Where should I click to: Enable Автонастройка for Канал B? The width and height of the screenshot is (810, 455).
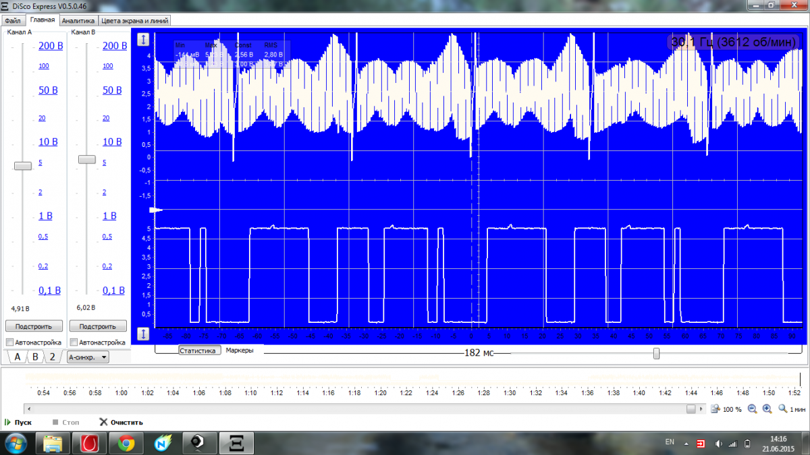[74, 342]
